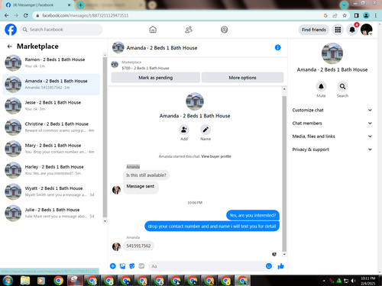Screen dimensions: 382x286
Task: Add people to the Amanda chat
Action: click(x=184, y=130)
